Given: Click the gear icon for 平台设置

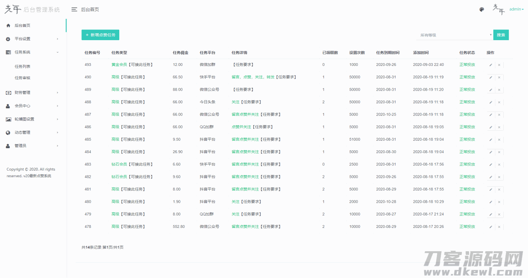Looking at the screenshot, I should (x=8, y=39).
